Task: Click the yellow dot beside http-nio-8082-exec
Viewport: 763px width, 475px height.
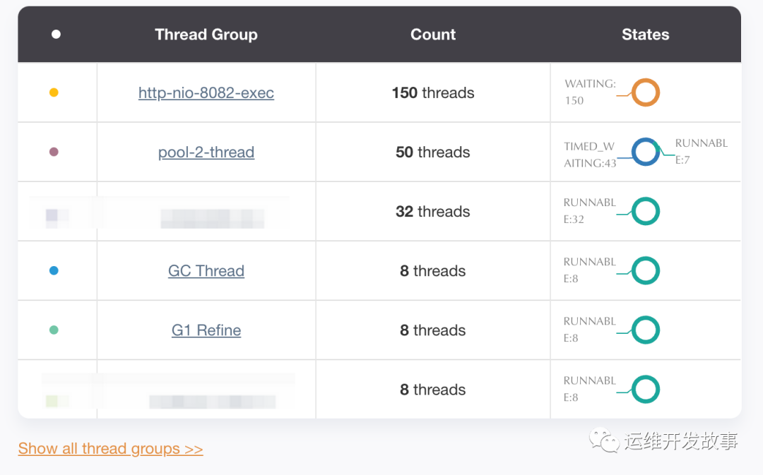Action: pyautogui.click(x=54, y=92)
